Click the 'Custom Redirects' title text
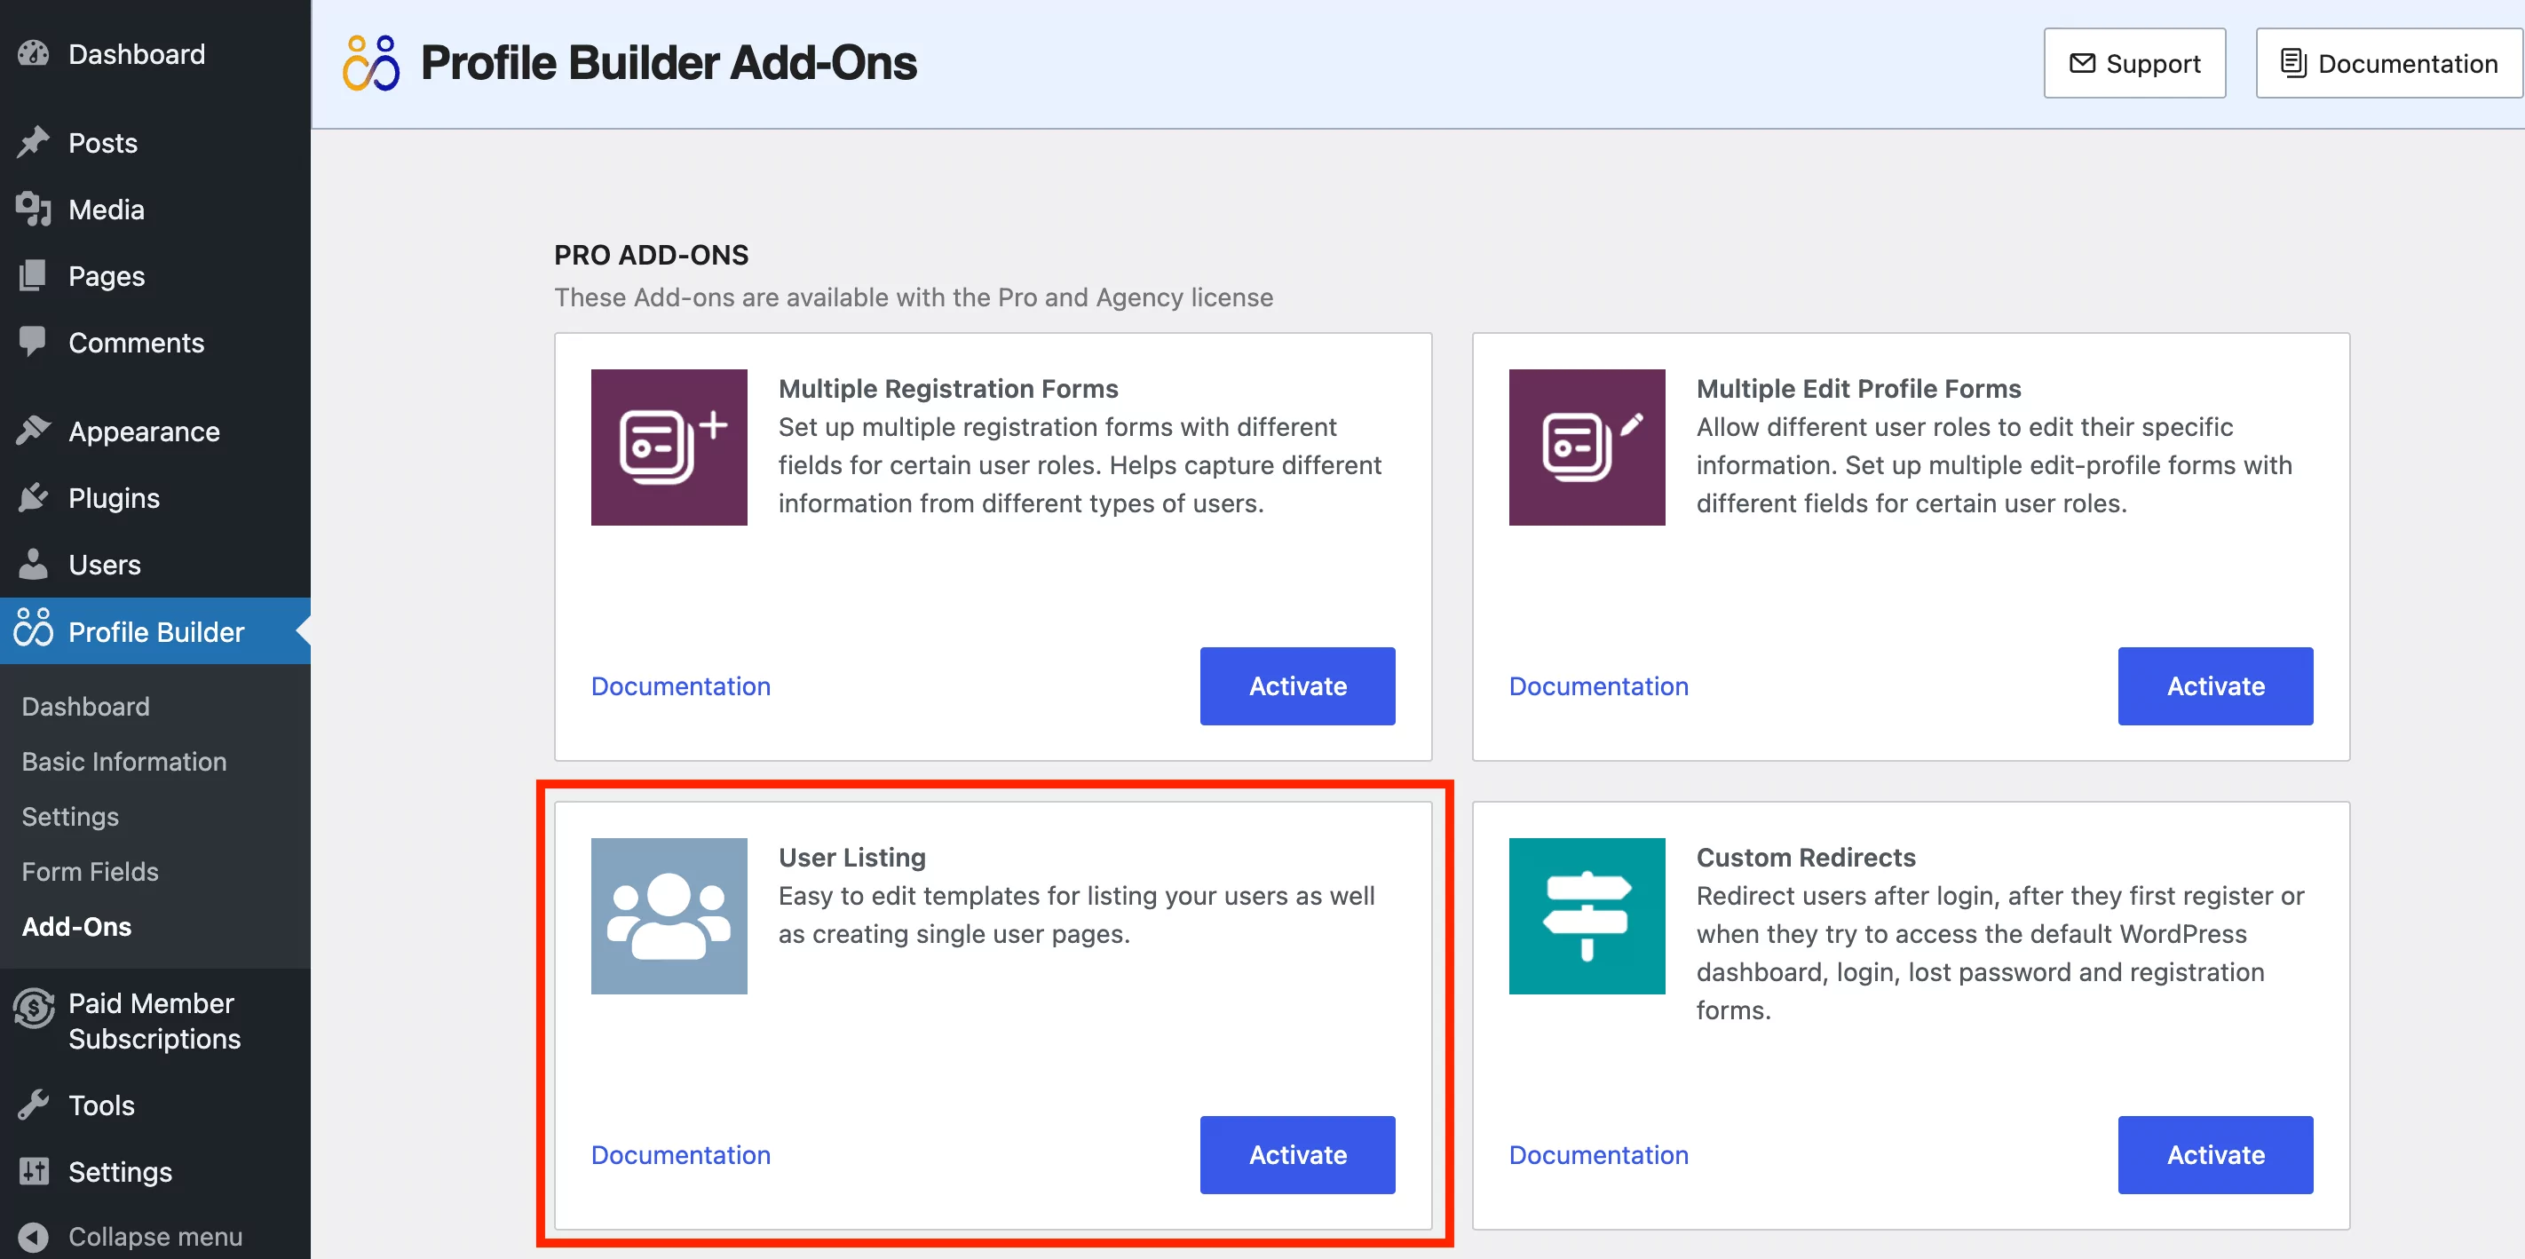The width and height of the screenshot is (2525, 1259). [1806, 857]
